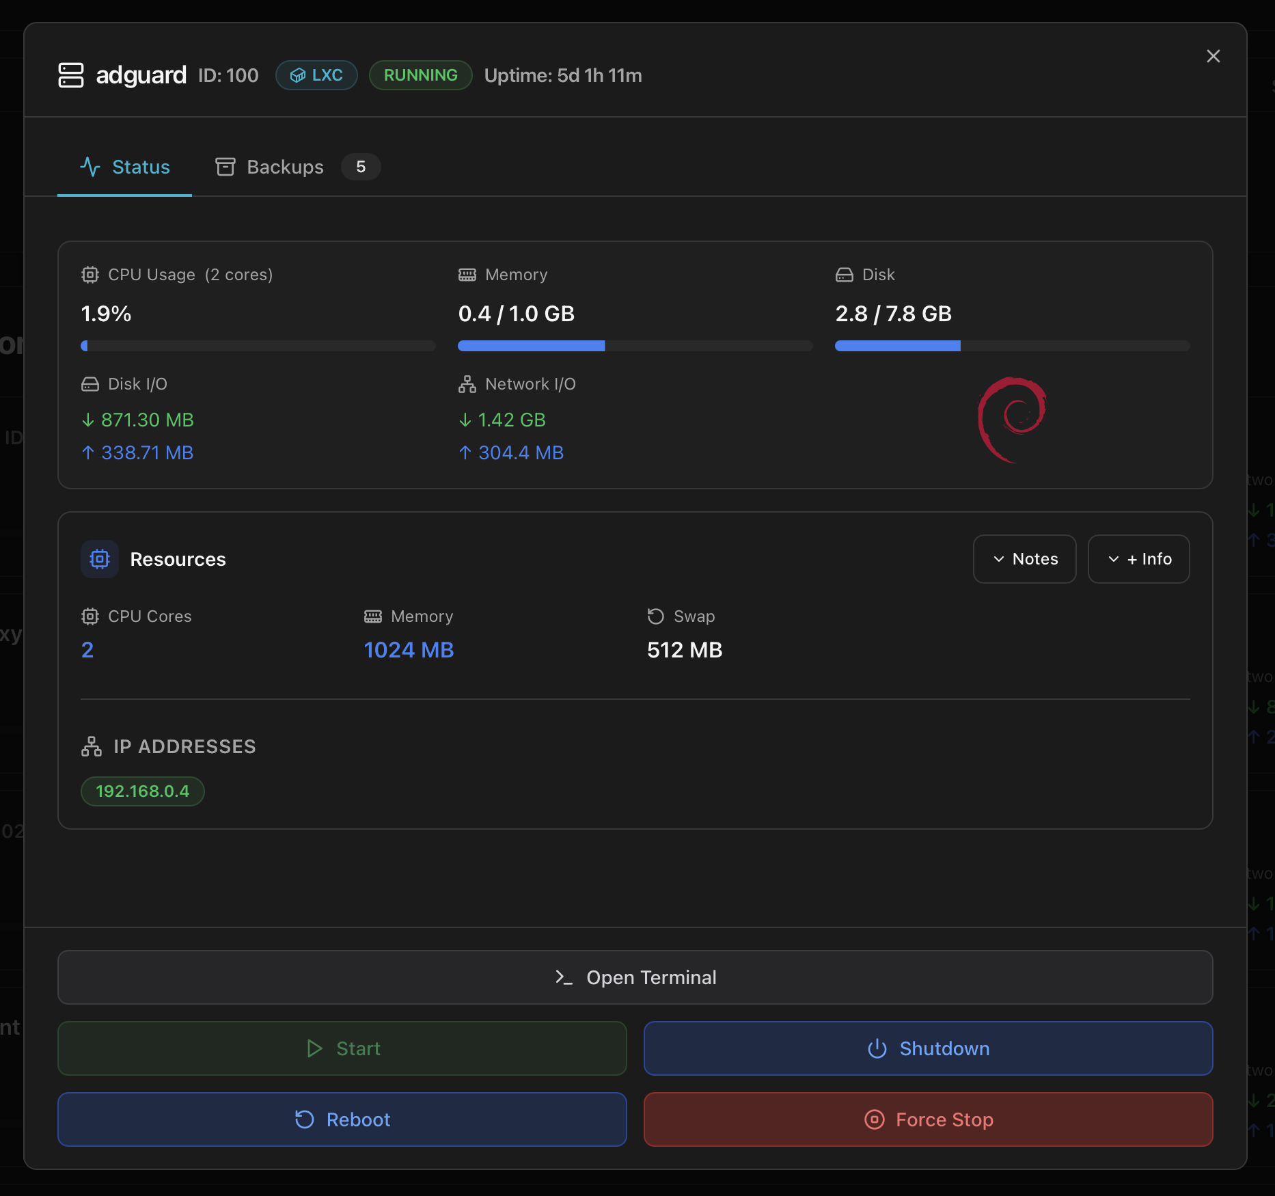1275x1196 pixels.
Task: Click the Network I/O download arrow
Action: click(x=465, y=420)
